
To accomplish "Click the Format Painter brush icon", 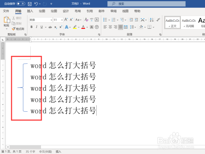I will point(14,29).
